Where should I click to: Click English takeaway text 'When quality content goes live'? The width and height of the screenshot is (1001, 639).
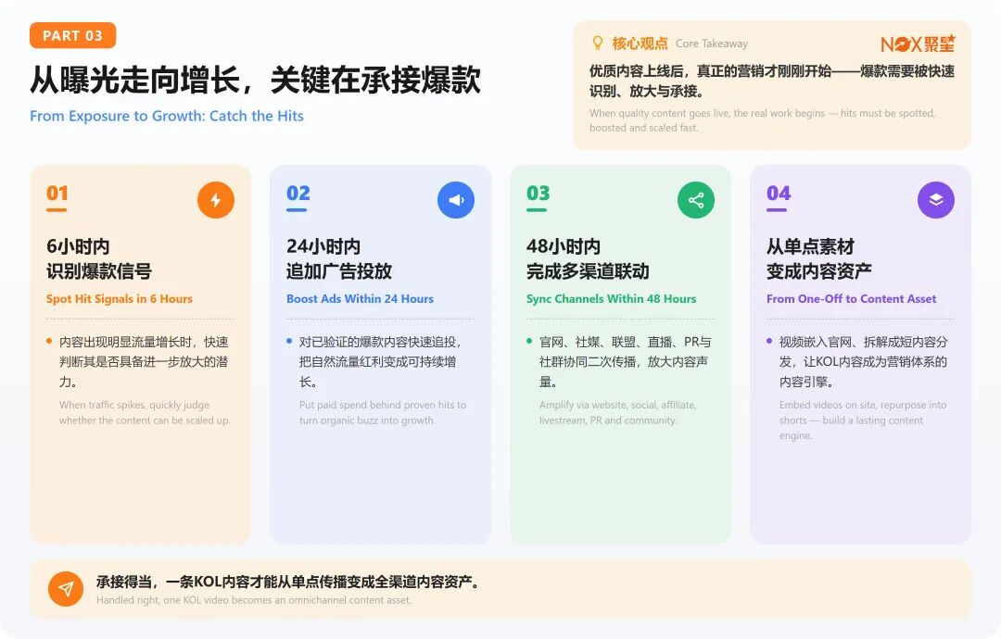pos(762,119)
